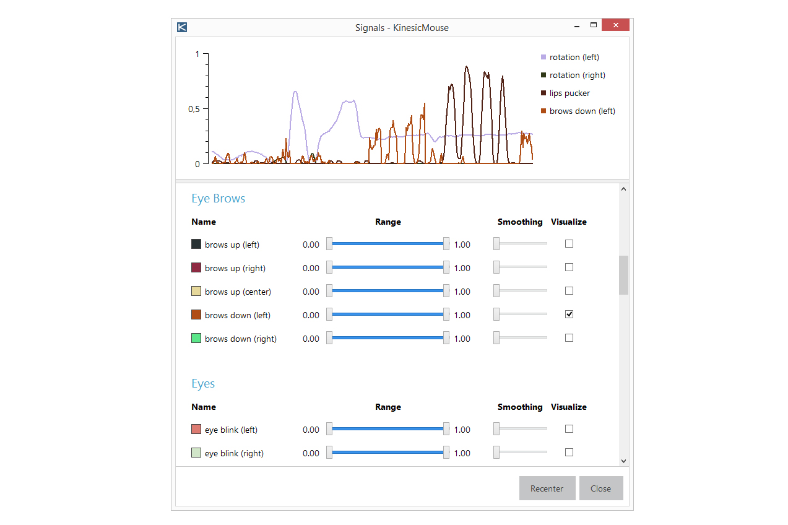This screenshot has width=788, height=525.
Task: Enable Visualize for brows down (right)
Action: click(x=569, y=338)
